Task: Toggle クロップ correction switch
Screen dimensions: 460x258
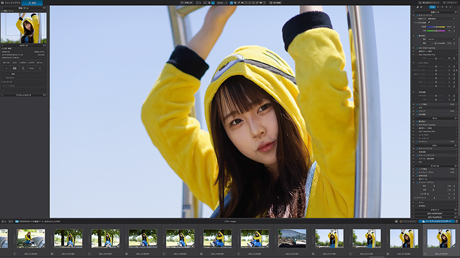Action: pyautogui.click(x=417, y=111)
